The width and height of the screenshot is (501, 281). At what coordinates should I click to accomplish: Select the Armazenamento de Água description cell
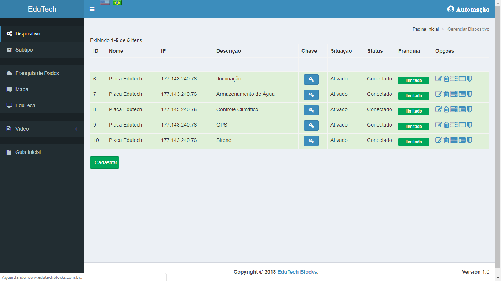coord(256,95)
